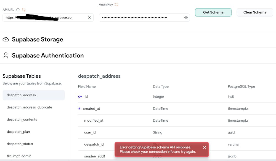Select the despatch_address table
Screen dimensions: 276x161
coord(34,95)
